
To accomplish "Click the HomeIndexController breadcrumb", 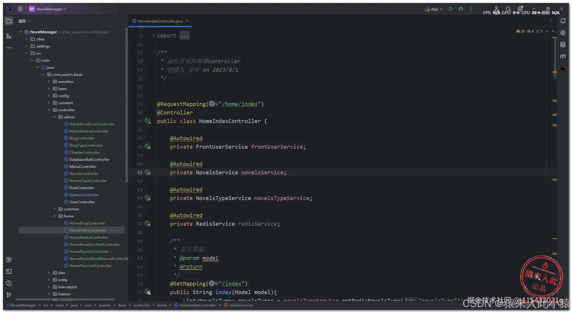I will [195, 305].
